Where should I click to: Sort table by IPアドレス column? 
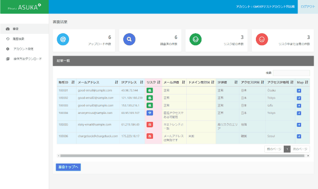click(132, 82)
